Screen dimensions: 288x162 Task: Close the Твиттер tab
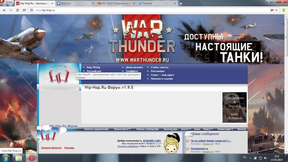pyautogui.click(x=175, y=3)
